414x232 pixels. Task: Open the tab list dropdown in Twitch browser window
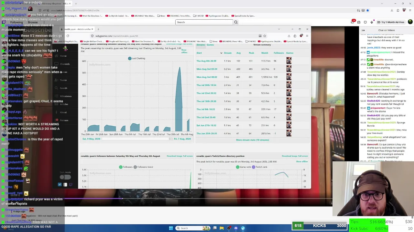coord(382,4)
